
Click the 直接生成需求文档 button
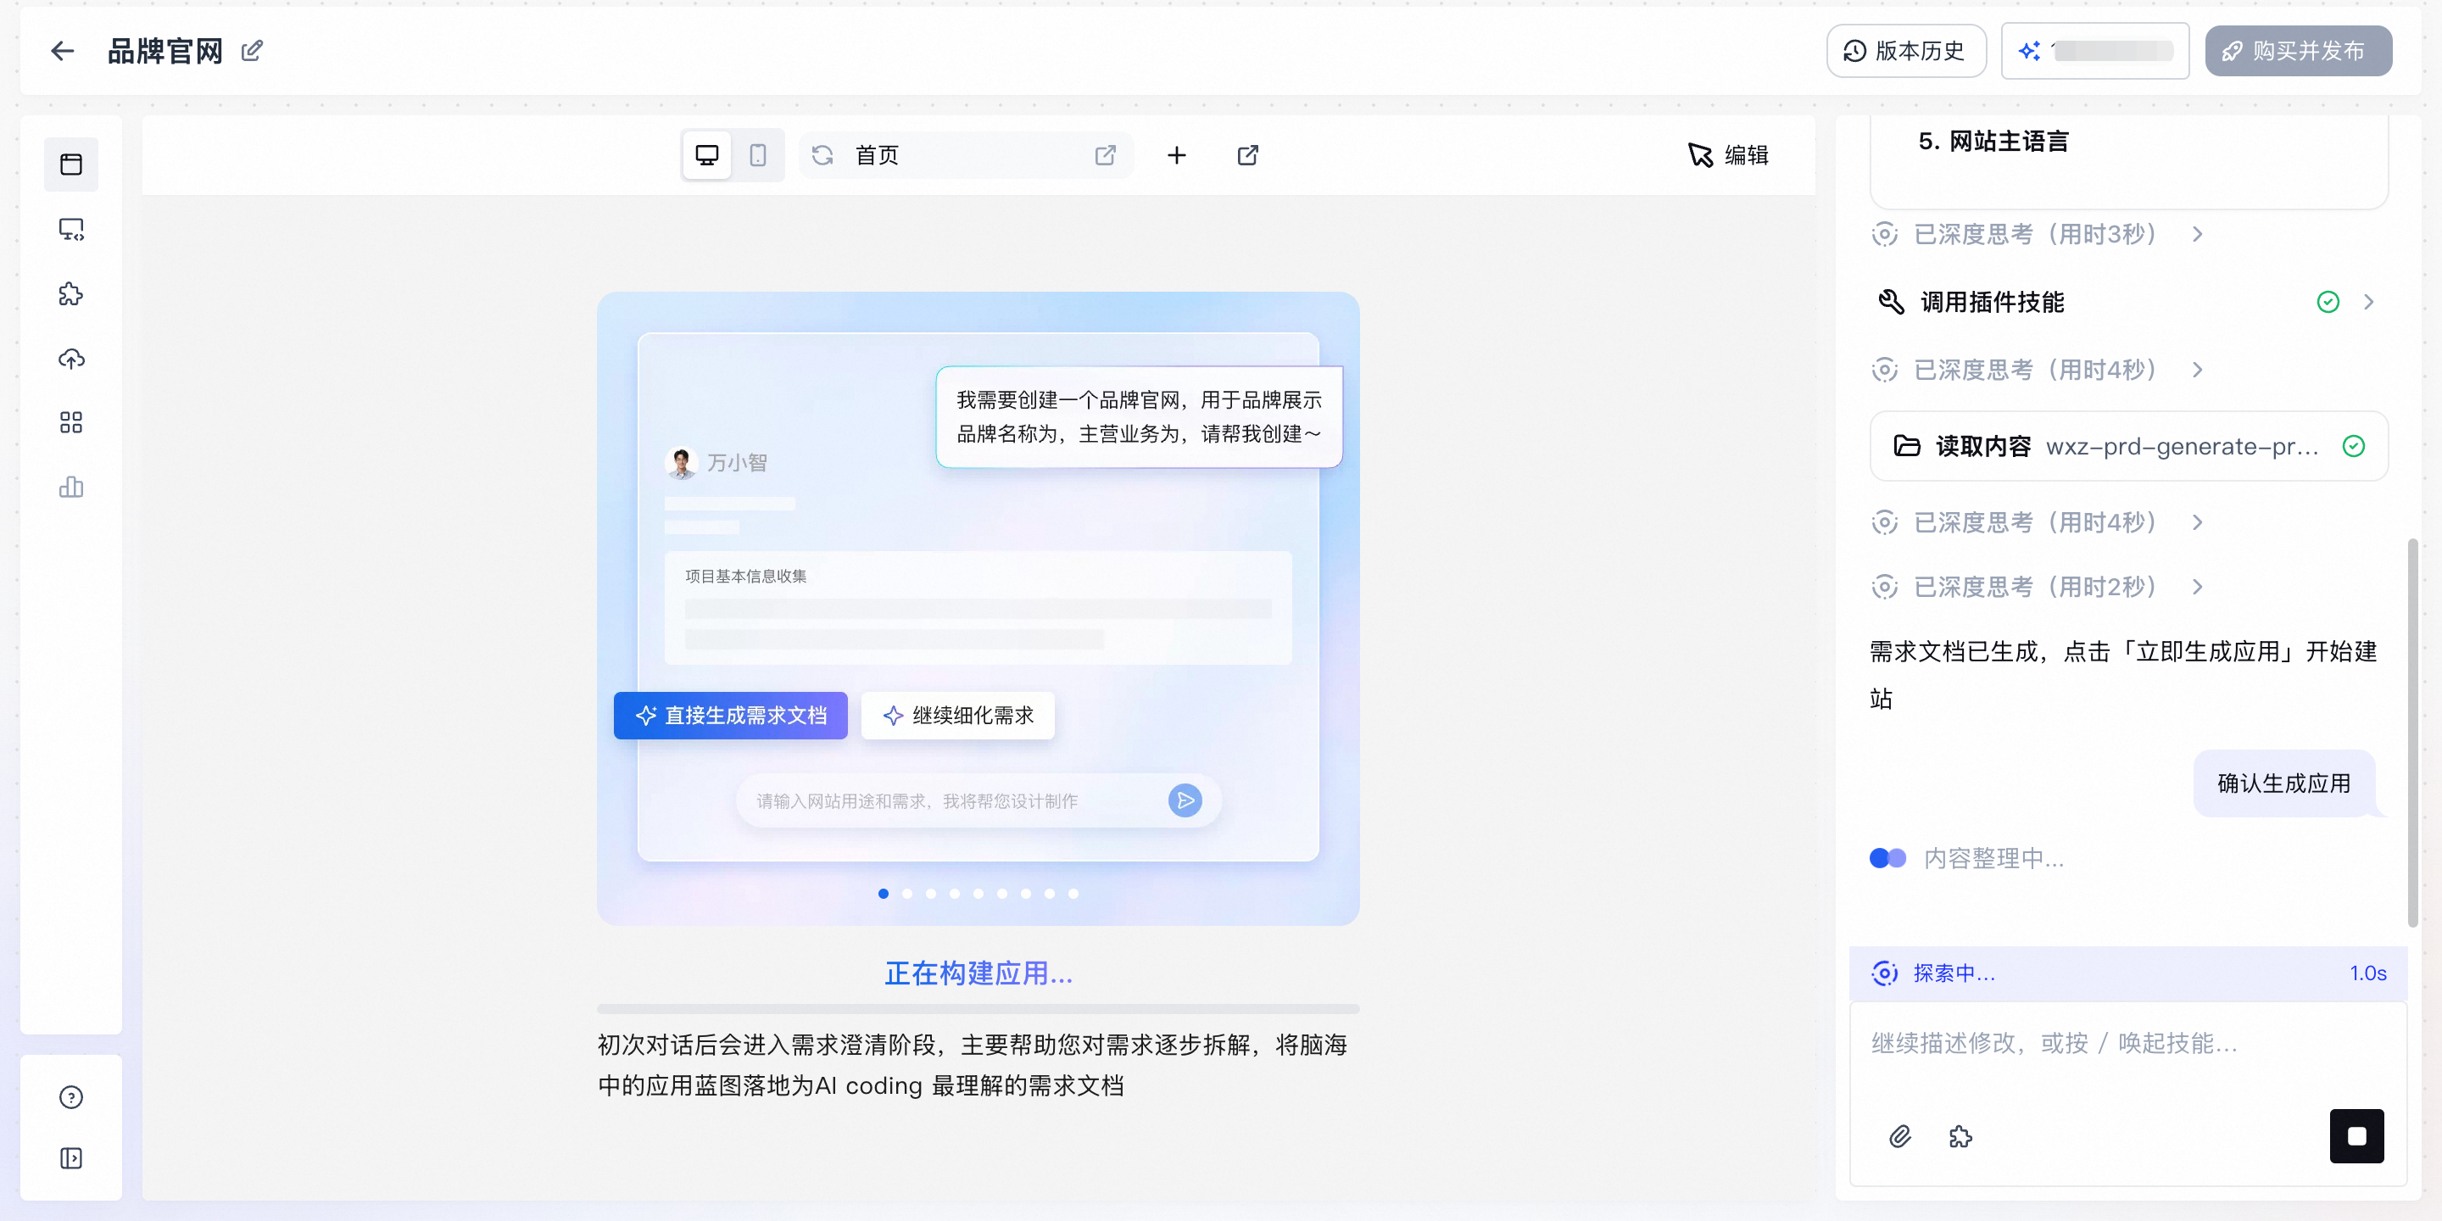pyautogui.click(x=731, y=715)
